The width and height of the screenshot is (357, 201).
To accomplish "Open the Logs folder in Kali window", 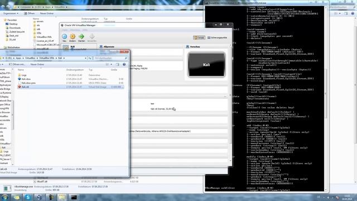I will click(24, 75).
